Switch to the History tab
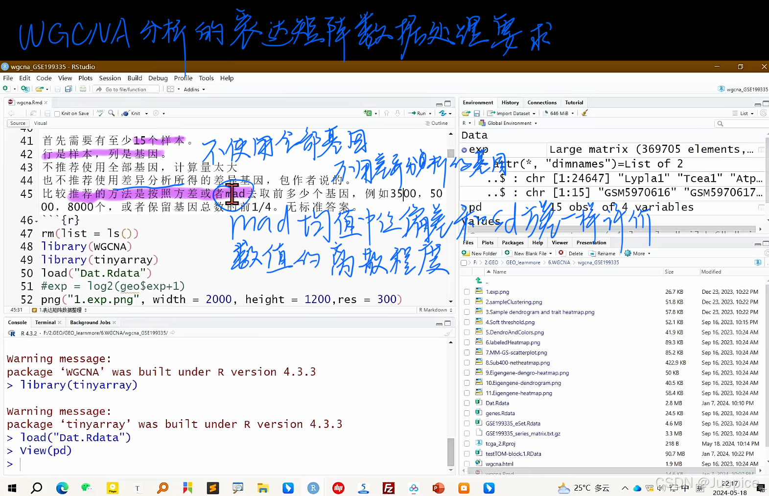 click(x=510, y=102)
